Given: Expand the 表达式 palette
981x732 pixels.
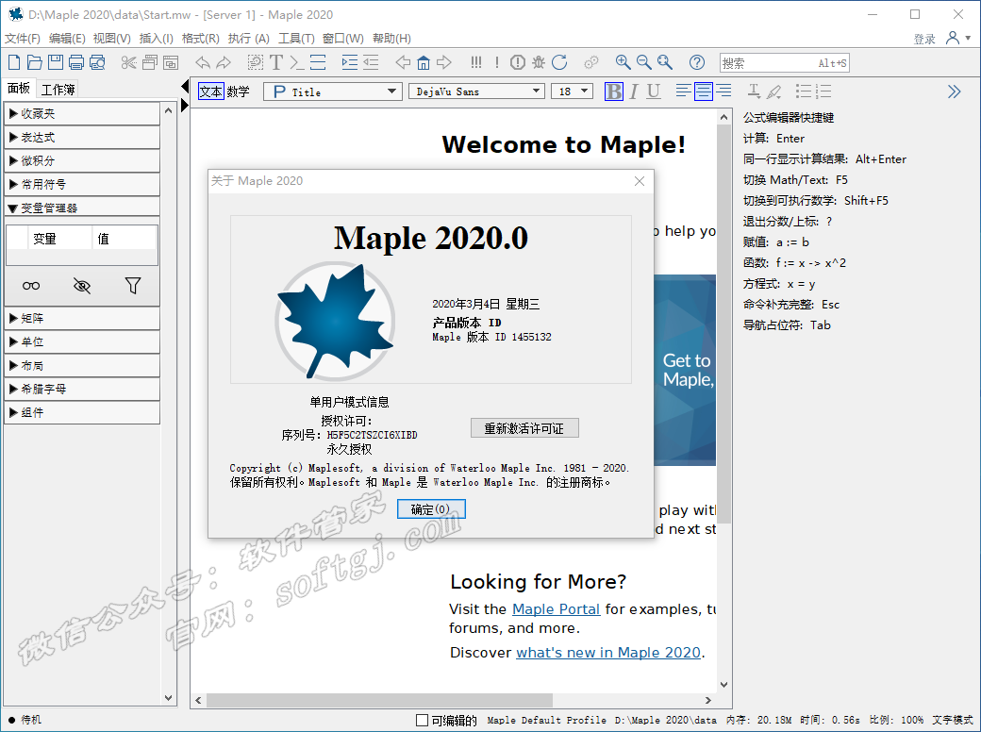Looking at the screenshot, I should (x=82, y=138).
